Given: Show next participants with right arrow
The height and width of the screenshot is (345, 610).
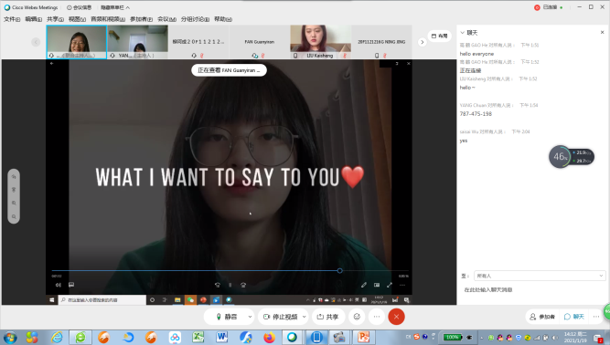Looking at the screenshot, I should click(423, 42).
